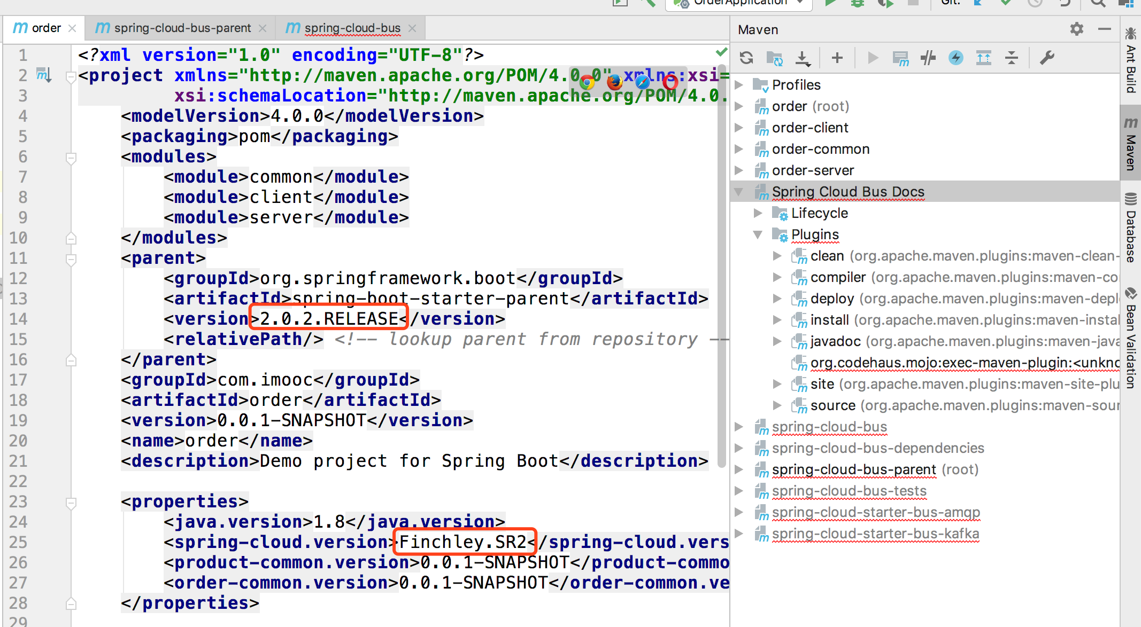Expand the spring-cloud-bus-dependencies node

click(739, 448)
